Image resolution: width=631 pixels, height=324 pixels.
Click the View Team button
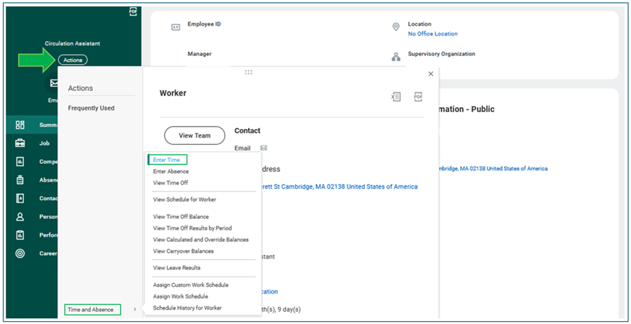[194, 136]
